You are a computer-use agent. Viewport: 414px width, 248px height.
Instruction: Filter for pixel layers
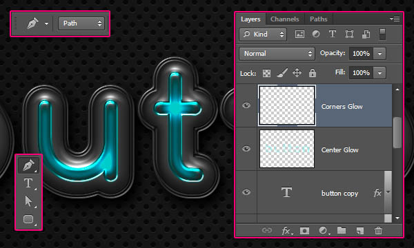(x=299, y=34)
